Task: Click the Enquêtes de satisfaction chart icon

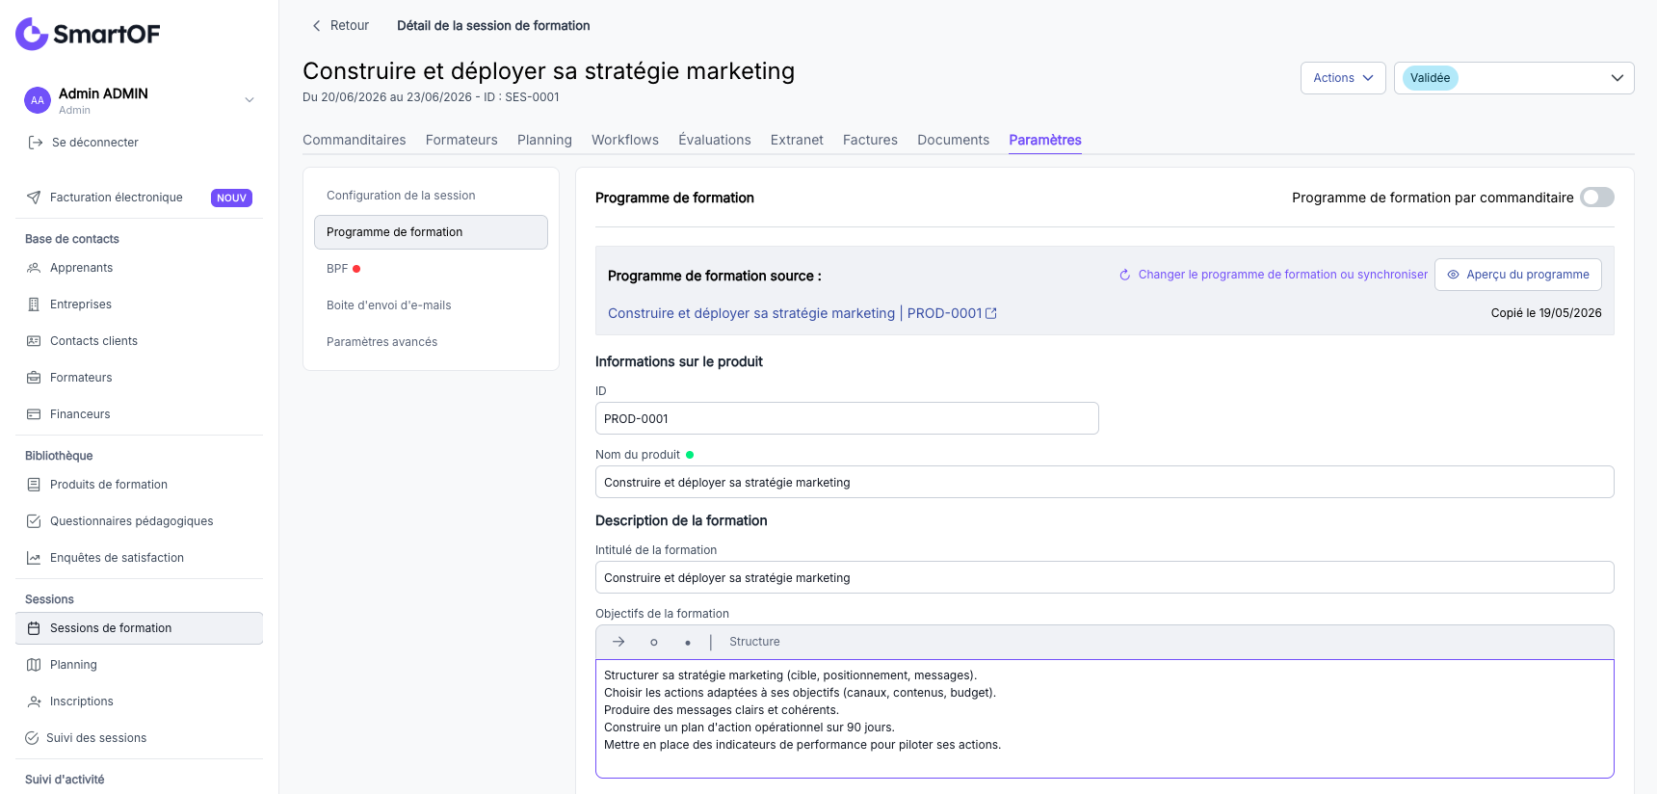Action: point(34,558)
